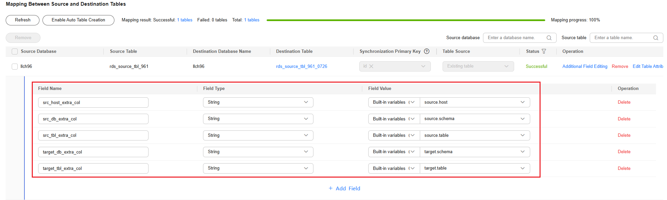
Task: Open the source.table field value dropdown
Action: pyautogui.click(x=474, y=135)
